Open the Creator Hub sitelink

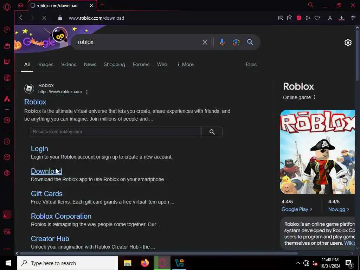point(50,239)
